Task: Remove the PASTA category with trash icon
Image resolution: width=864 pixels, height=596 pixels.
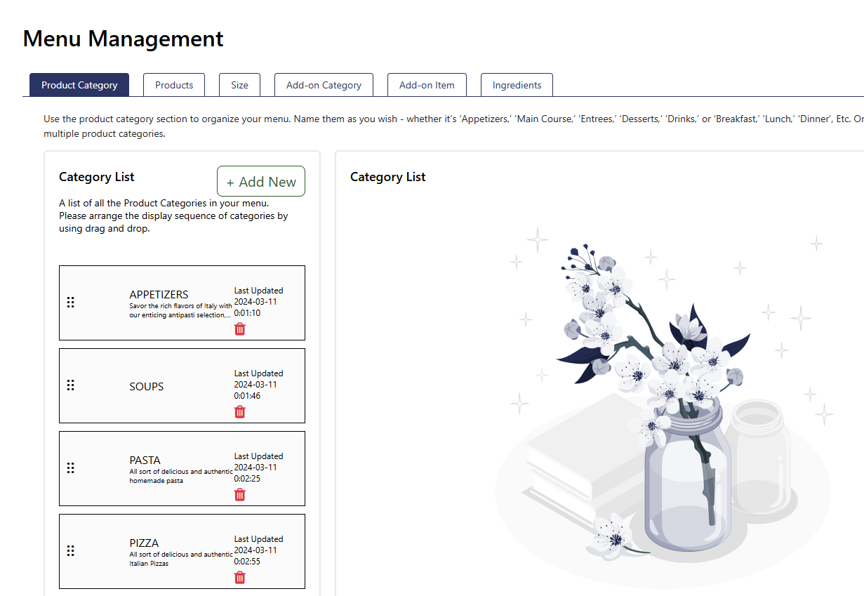Action: pos(240,494)
